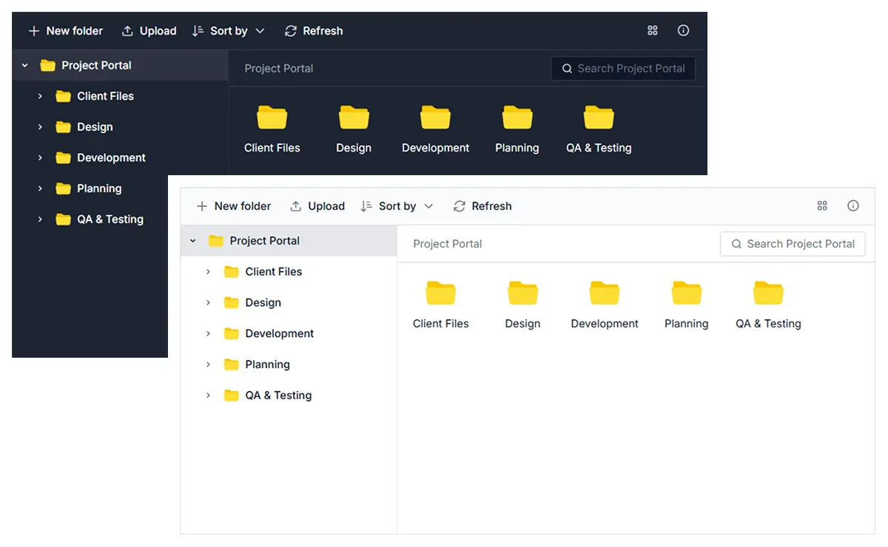
Task: Select QA & Testing in light sidebar tree
Action: [x=268, y=395]
